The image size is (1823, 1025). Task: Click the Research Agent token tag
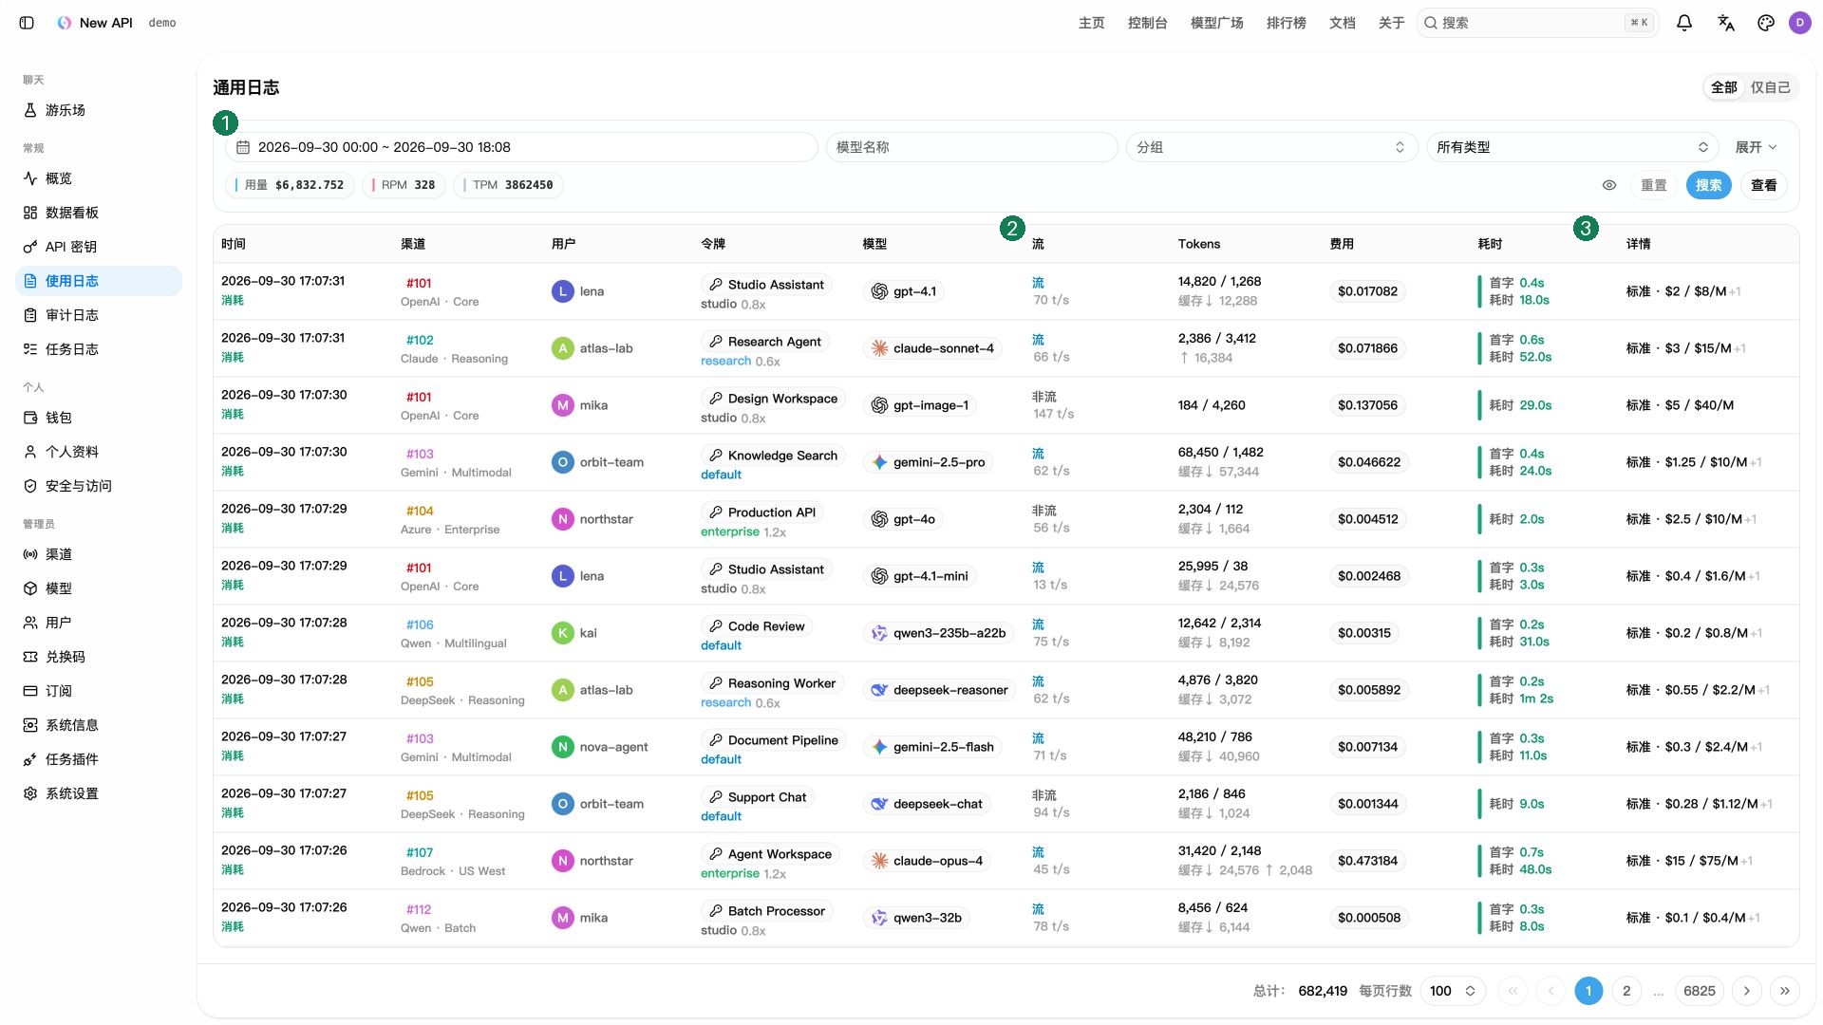(765, 342)
